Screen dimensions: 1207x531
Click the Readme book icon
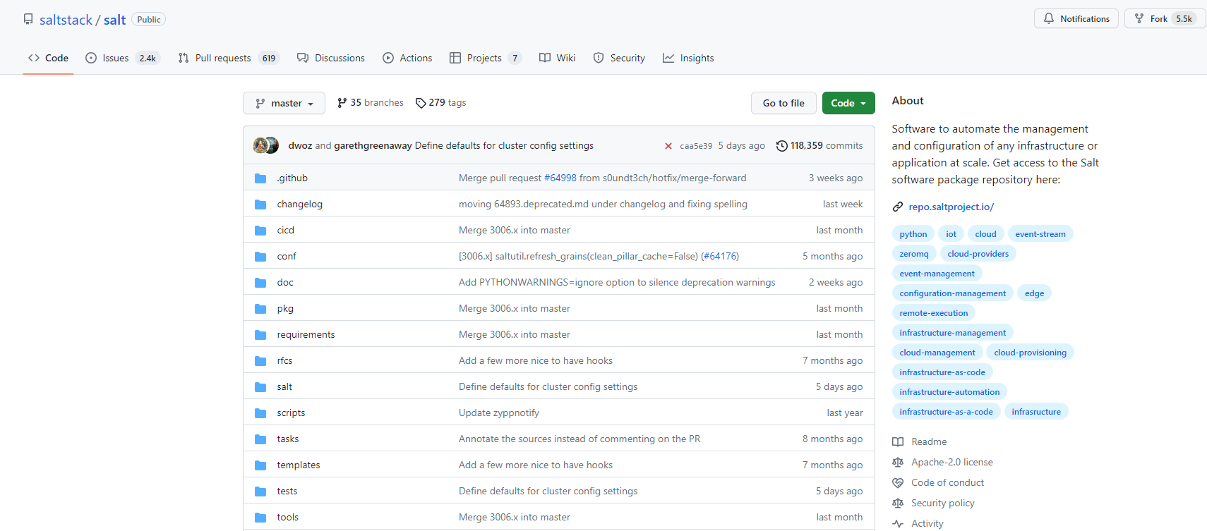[x=898, y=441]
